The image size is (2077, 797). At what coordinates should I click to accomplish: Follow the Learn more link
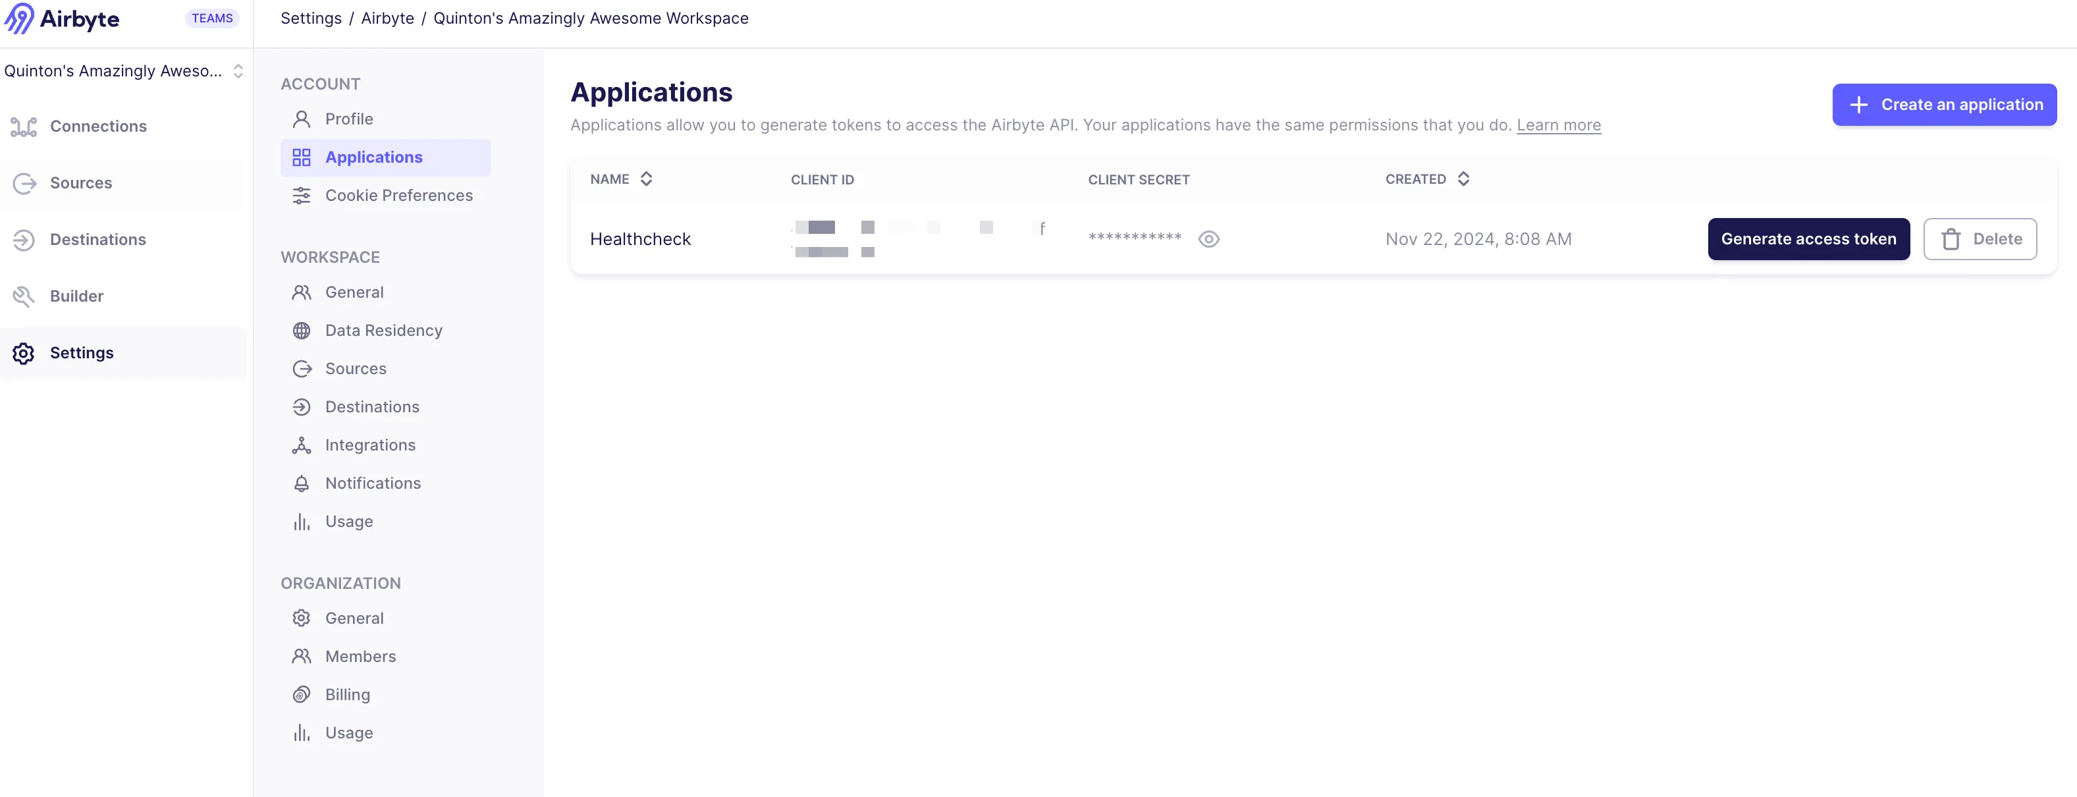pos(1558,125)
